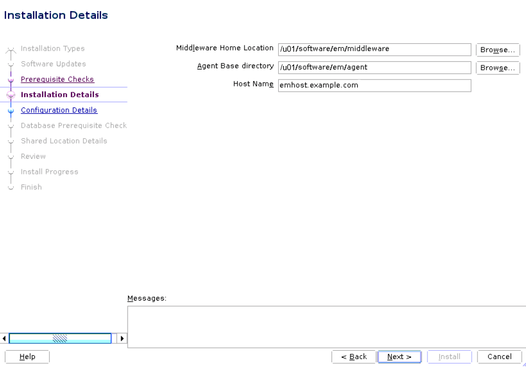The height and width of the screenshot is (367, 526).
Task: Select the Installation Details current step
Action: point(60,94)
